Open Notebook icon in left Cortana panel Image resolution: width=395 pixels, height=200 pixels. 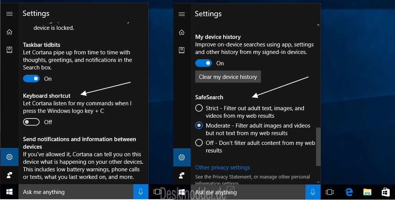pyautogui.click(x=9, y=50)
